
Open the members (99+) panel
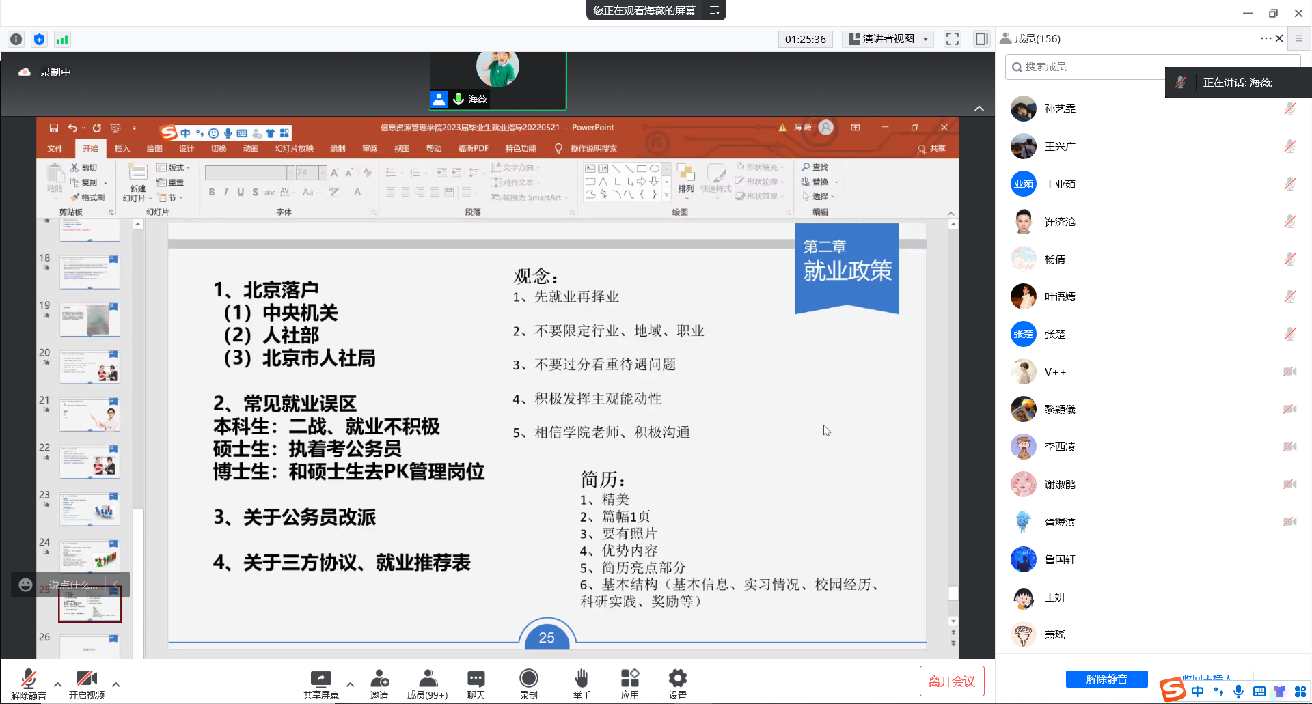428,684
